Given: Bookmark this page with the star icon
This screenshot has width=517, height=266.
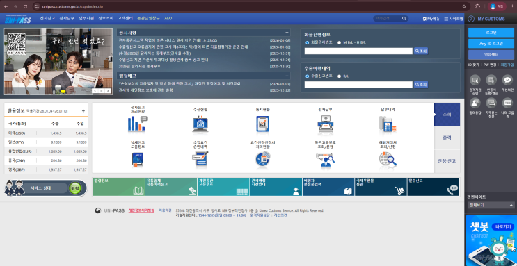Looking at the screenshot, I should click(464, 6).
